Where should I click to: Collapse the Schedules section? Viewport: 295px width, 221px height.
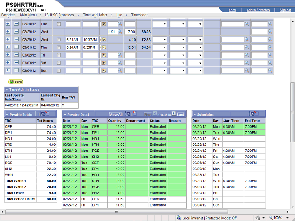point(195,115)
